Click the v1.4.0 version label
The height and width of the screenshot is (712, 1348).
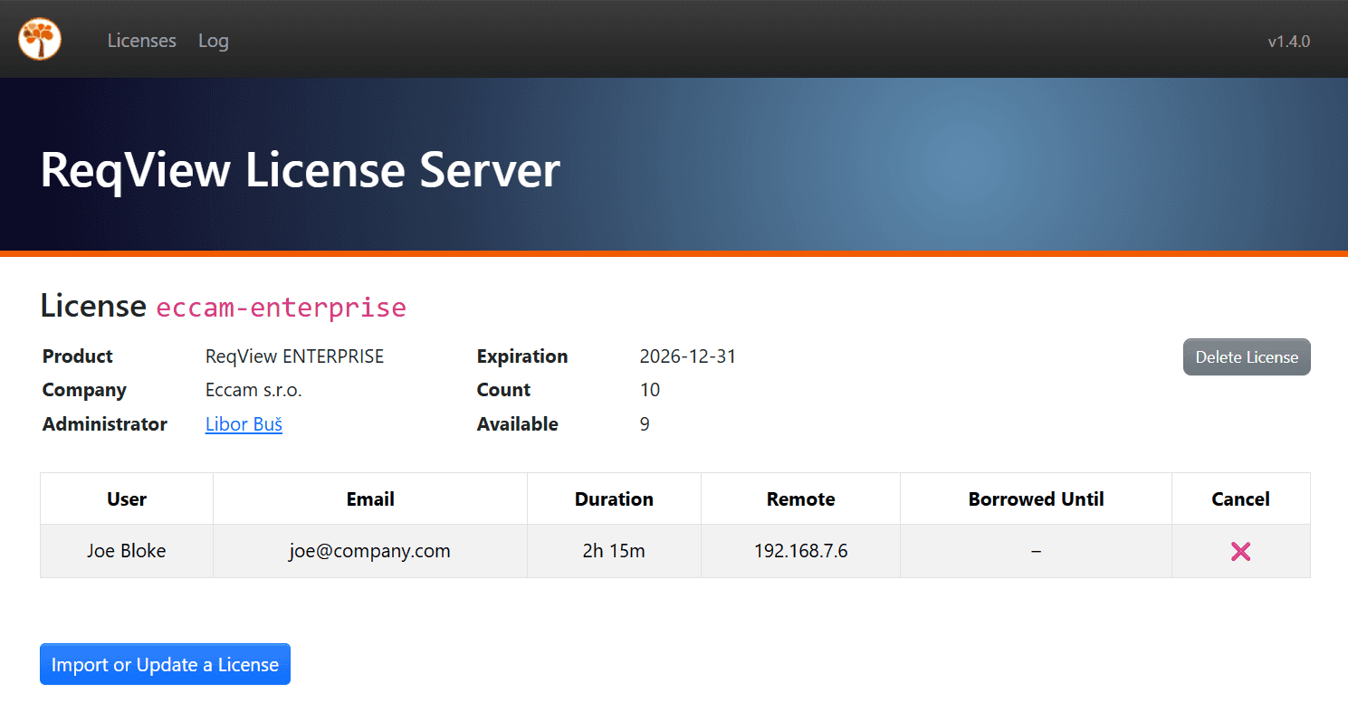[1288, 41]
